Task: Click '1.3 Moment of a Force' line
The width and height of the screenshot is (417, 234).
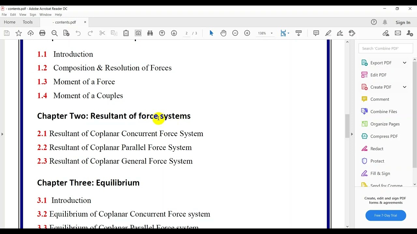Action: [76, 82]
